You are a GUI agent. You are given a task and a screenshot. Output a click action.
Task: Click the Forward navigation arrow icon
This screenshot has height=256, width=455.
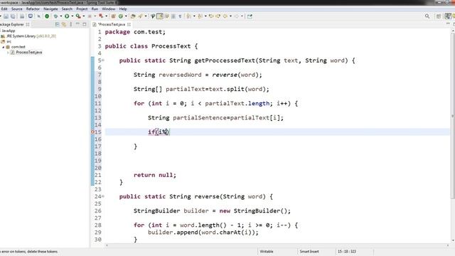click(x=237, y=16)
